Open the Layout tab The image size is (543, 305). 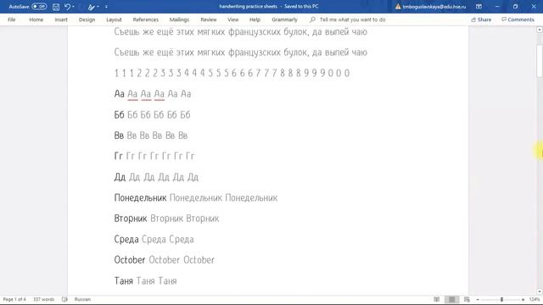(114, 19)
